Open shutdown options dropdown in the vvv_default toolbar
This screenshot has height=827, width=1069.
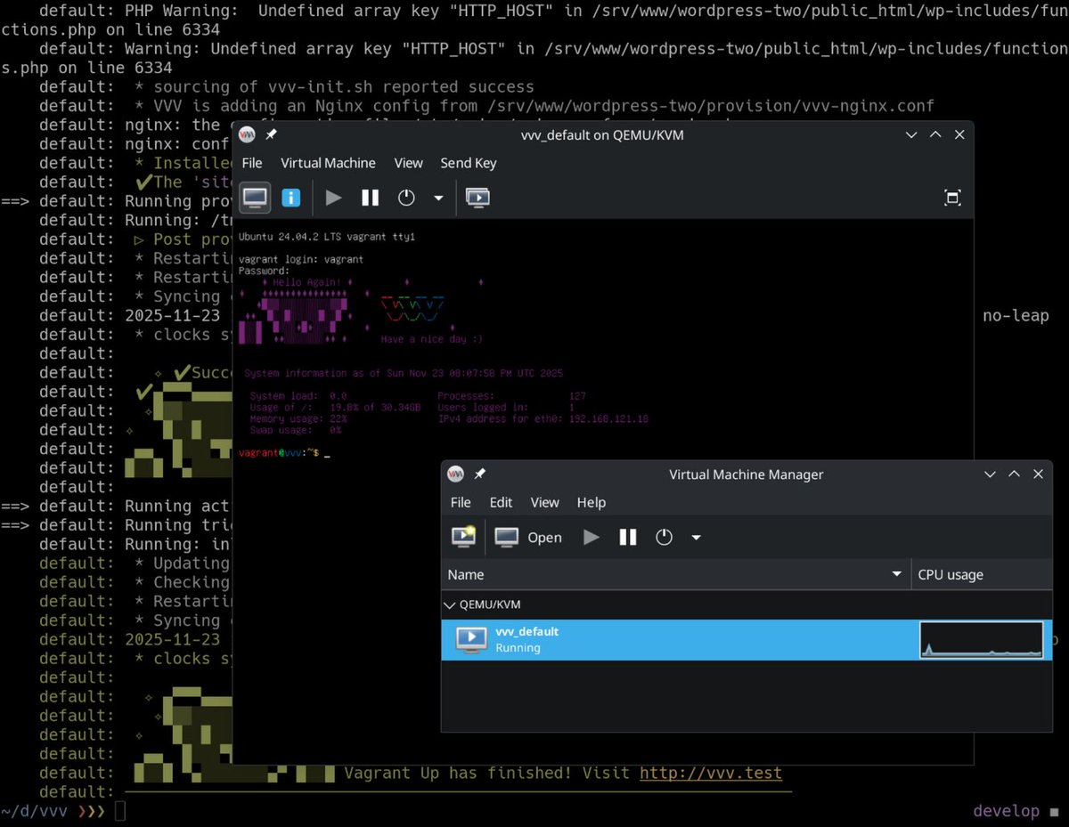point(438,198)
